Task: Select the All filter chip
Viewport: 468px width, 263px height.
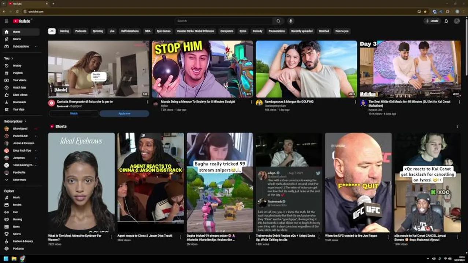Action: [x=52, y=31]
